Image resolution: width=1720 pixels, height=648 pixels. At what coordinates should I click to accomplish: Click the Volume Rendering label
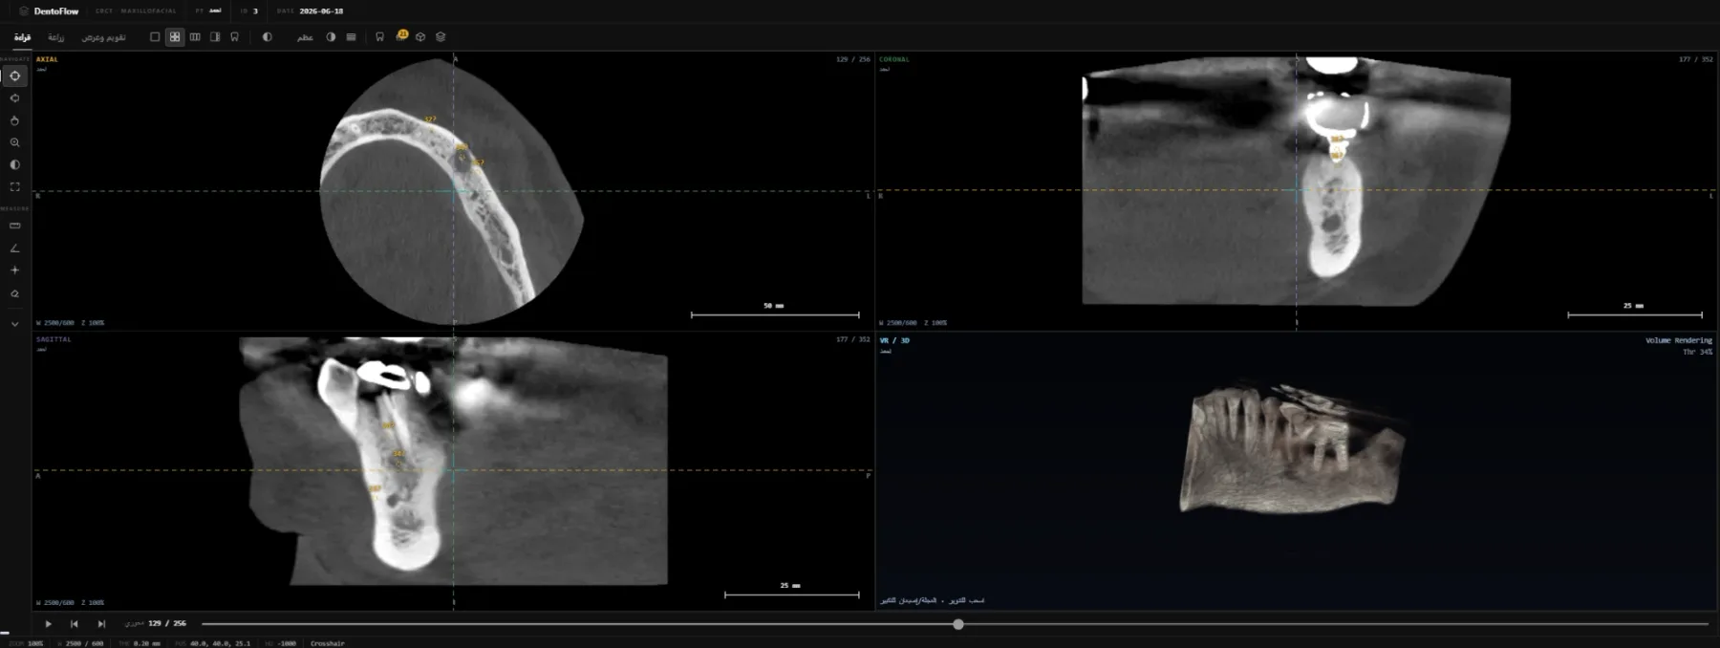click(1678, 340)
